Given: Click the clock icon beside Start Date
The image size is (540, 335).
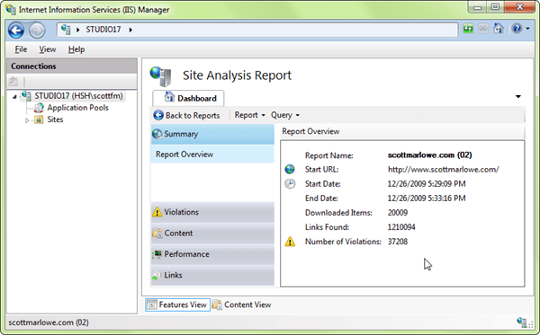Looking at the screenshot, I should pos(290,184).
